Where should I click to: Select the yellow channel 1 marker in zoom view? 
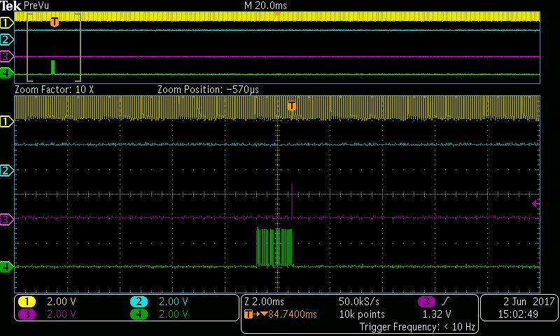point(6,122)
